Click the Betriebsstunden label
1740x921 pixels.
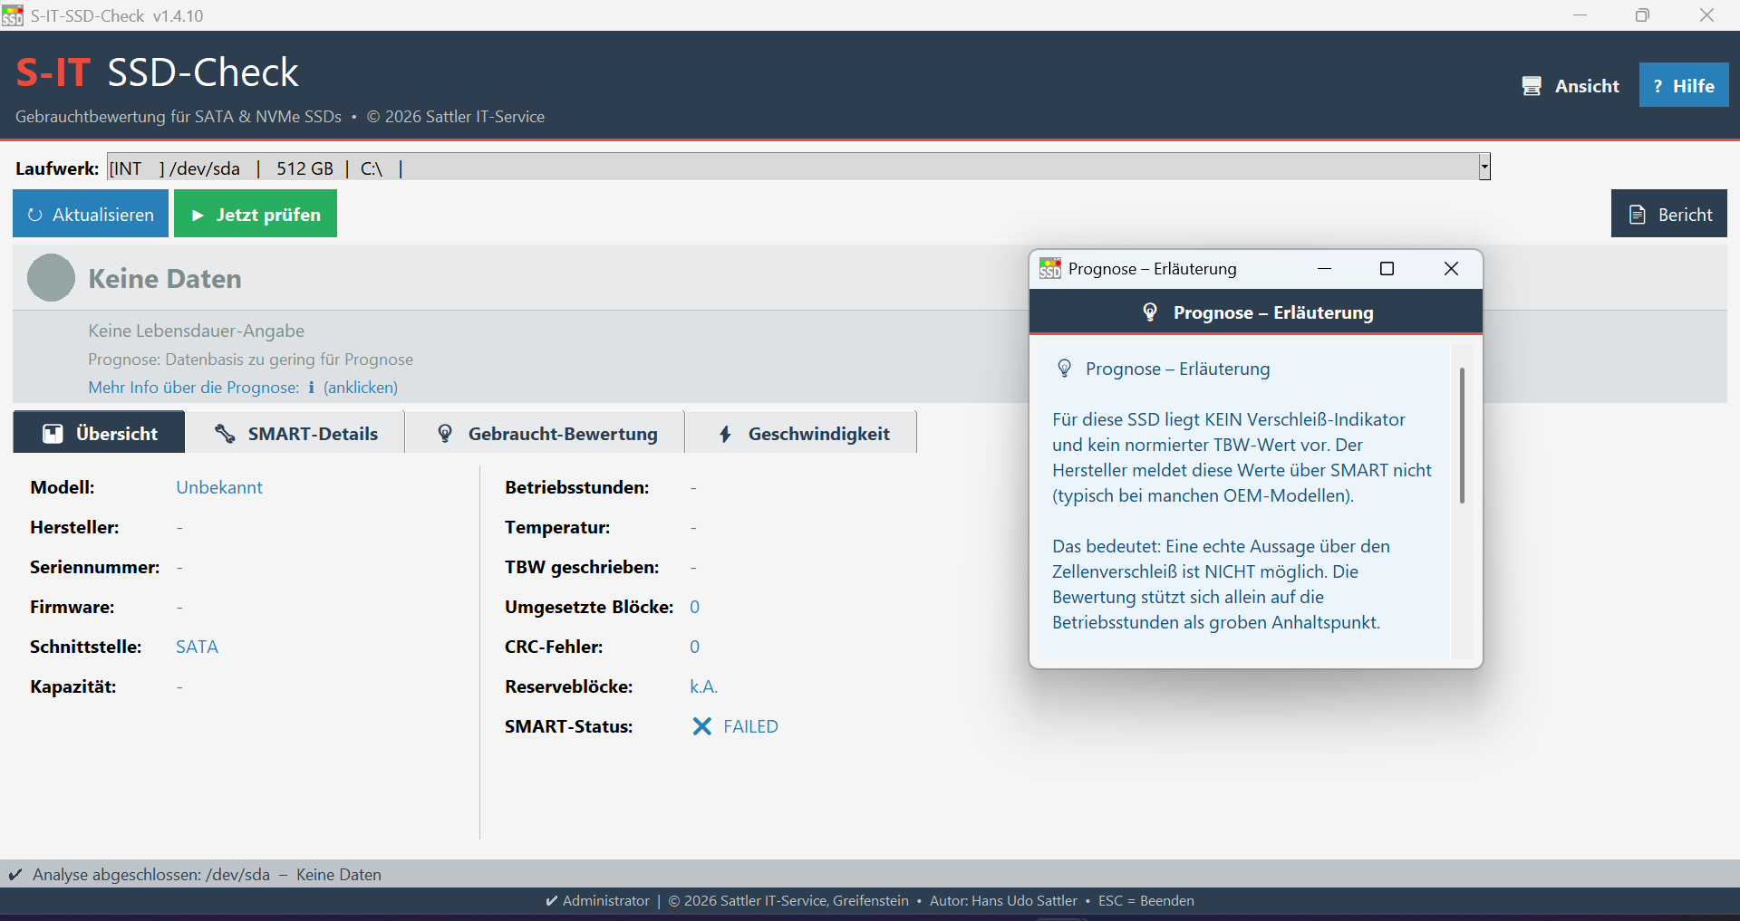click(576, 487)
